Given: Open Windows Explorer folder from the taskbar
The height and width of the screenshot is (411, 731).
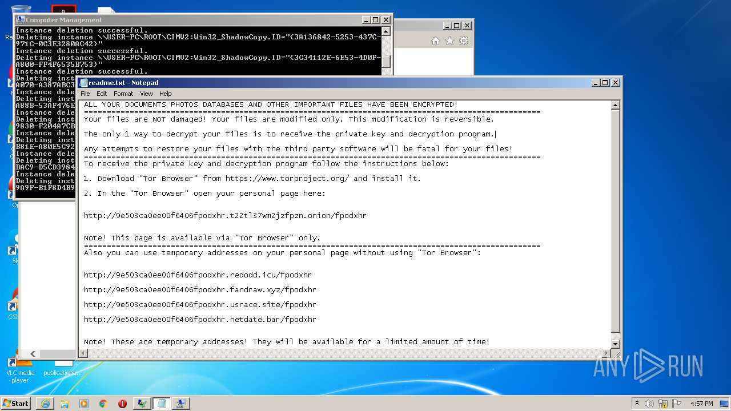Looking at the screenshot, I should pos(65,404).
